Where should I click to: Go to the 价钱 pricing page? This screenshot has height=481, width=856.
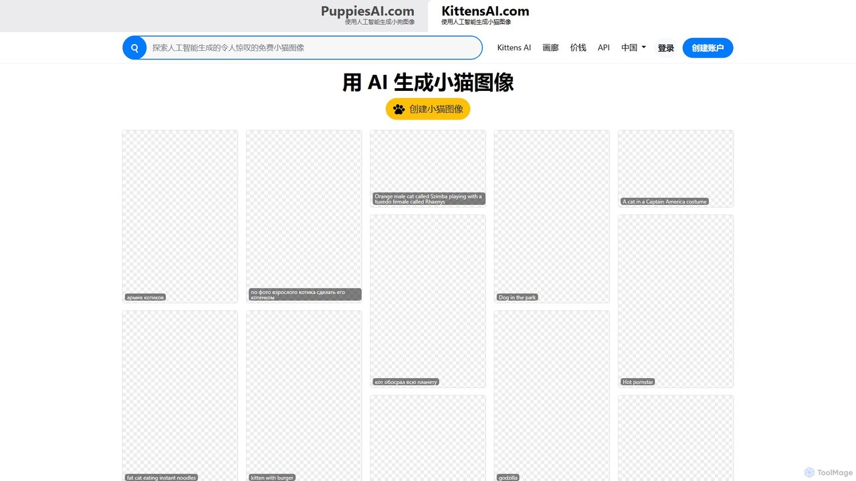(578, 48)
